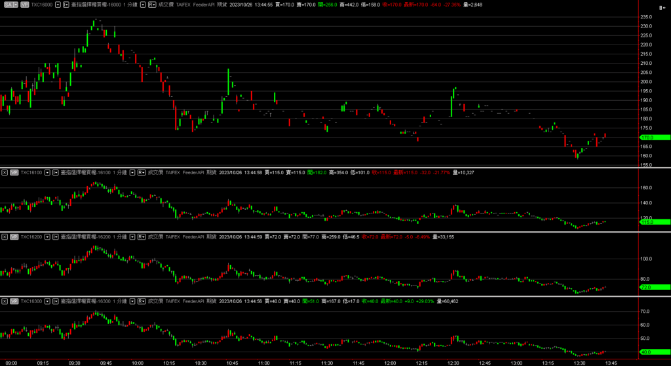Toggle the VP button for TXC16200

click(x=14, y=236)
